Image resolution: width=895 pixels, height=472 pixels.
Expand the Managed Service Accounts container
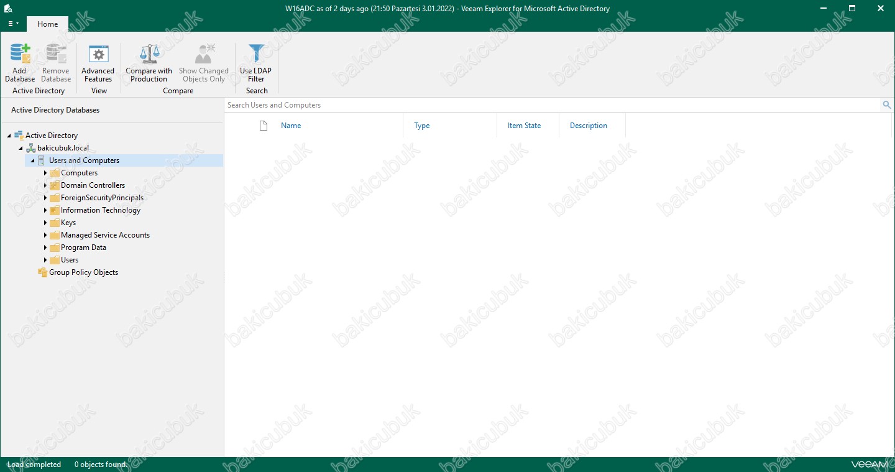(45, 235)
